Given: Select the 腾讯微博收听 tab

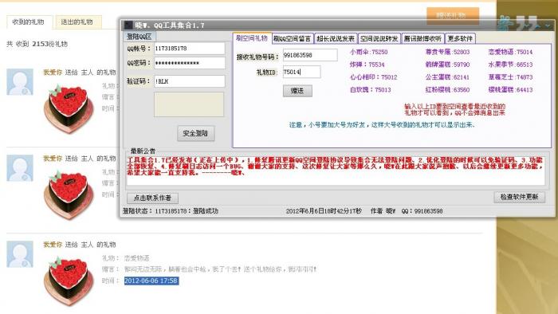Looking at the screenshot, I should click(422, 38).
